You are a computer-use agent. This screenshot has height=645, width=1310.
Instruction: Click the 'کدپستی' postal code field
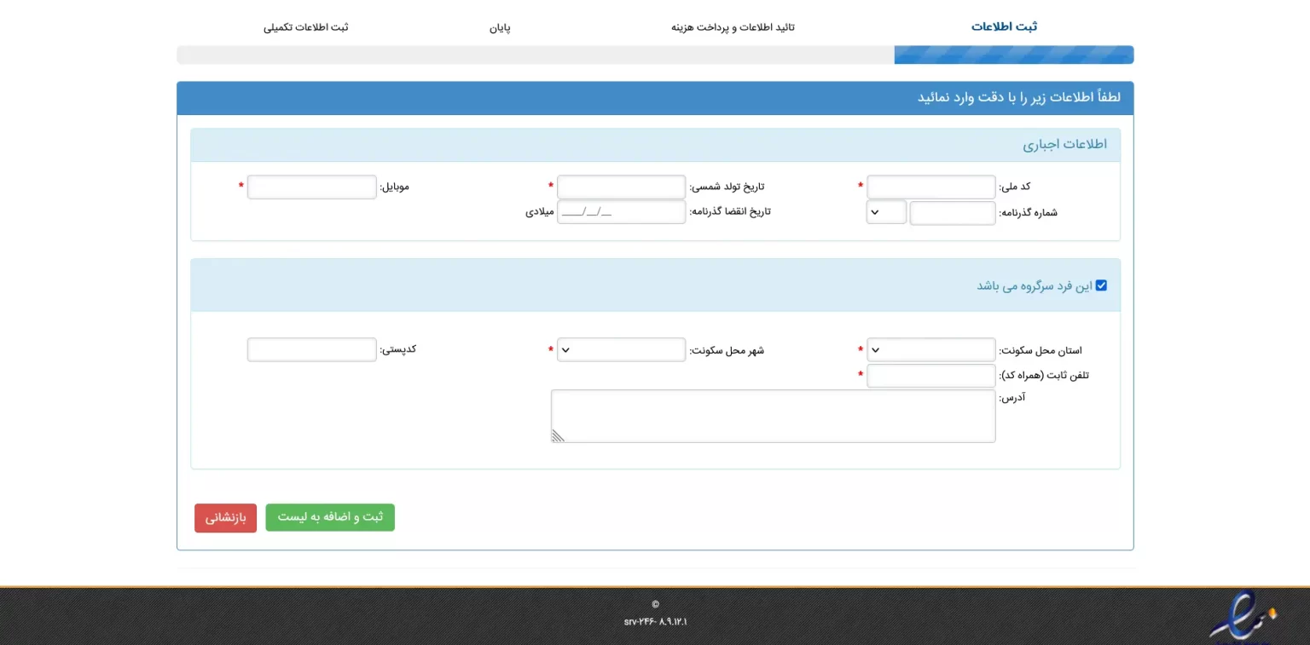pos(311,349)
